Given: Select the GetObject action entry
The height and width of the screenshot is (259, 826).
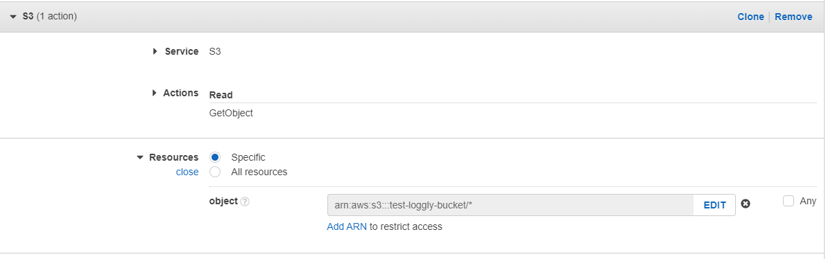Looking at the screenshot, I should 231,113.
